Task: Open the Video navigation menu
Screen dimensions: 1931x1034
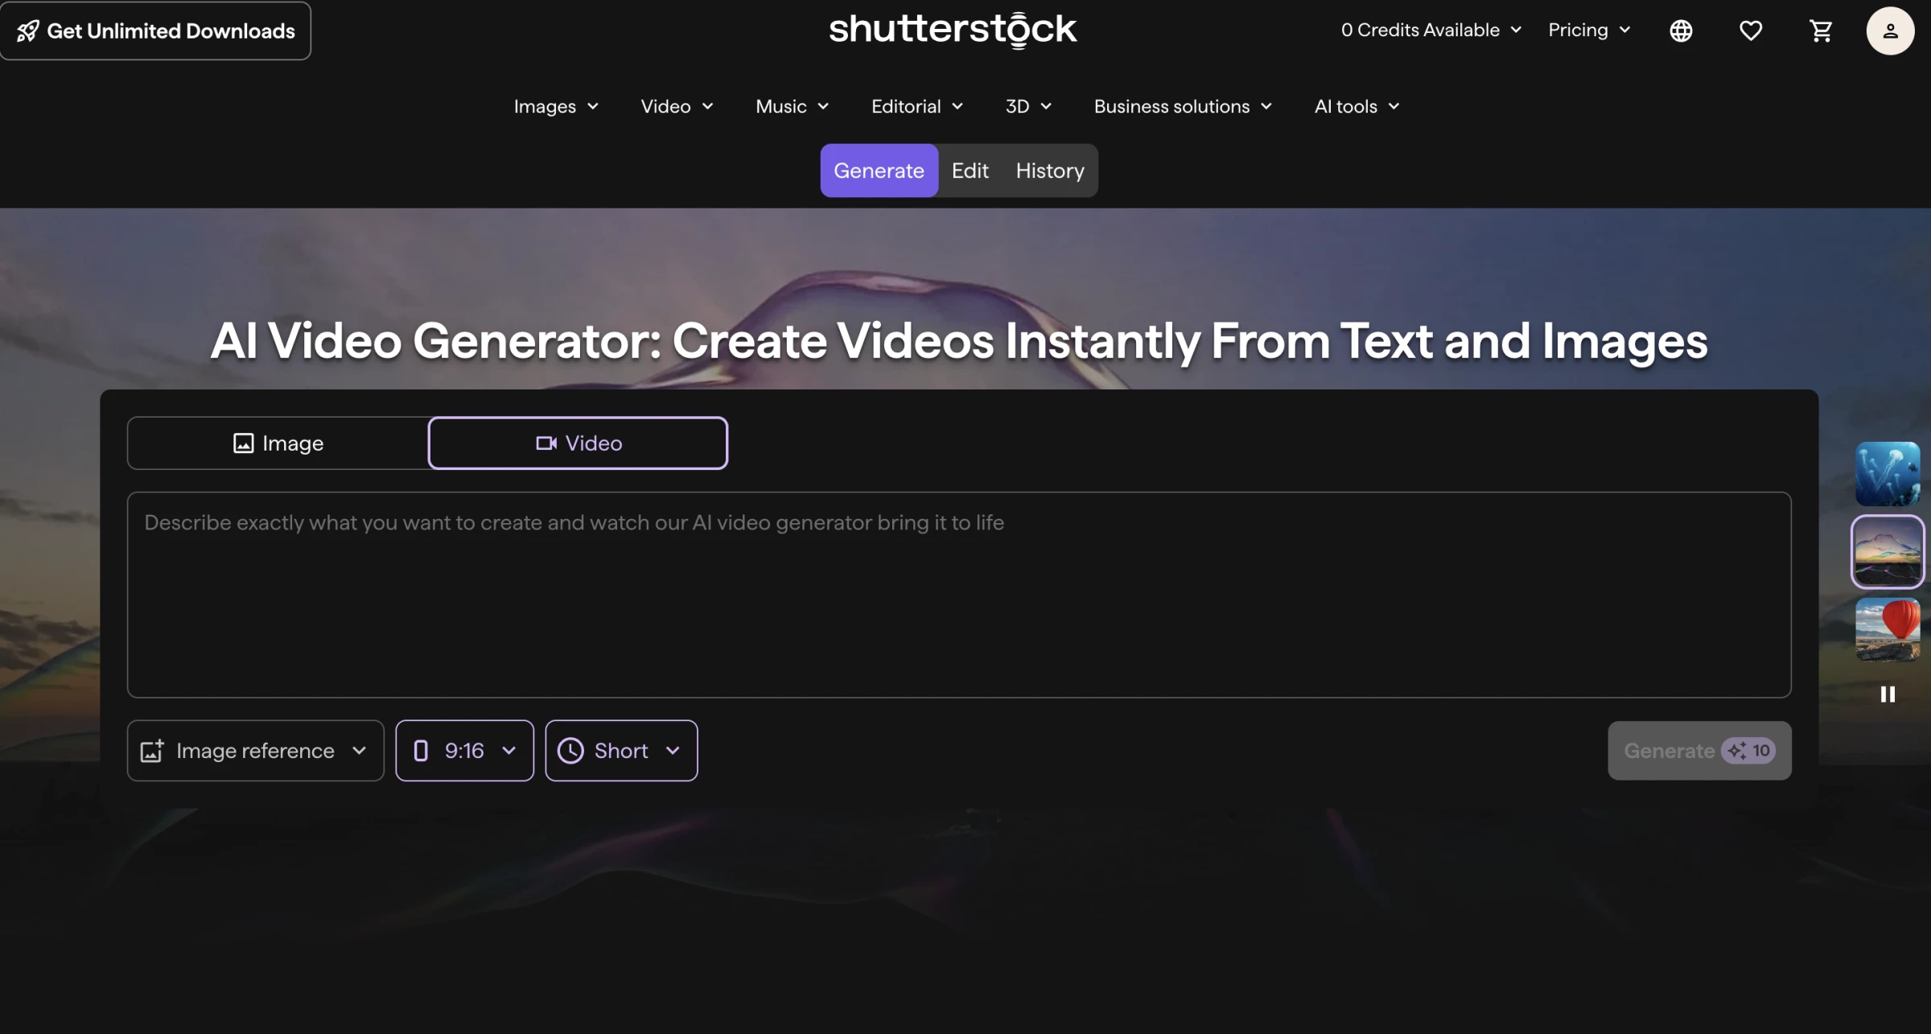Action: 677,106
